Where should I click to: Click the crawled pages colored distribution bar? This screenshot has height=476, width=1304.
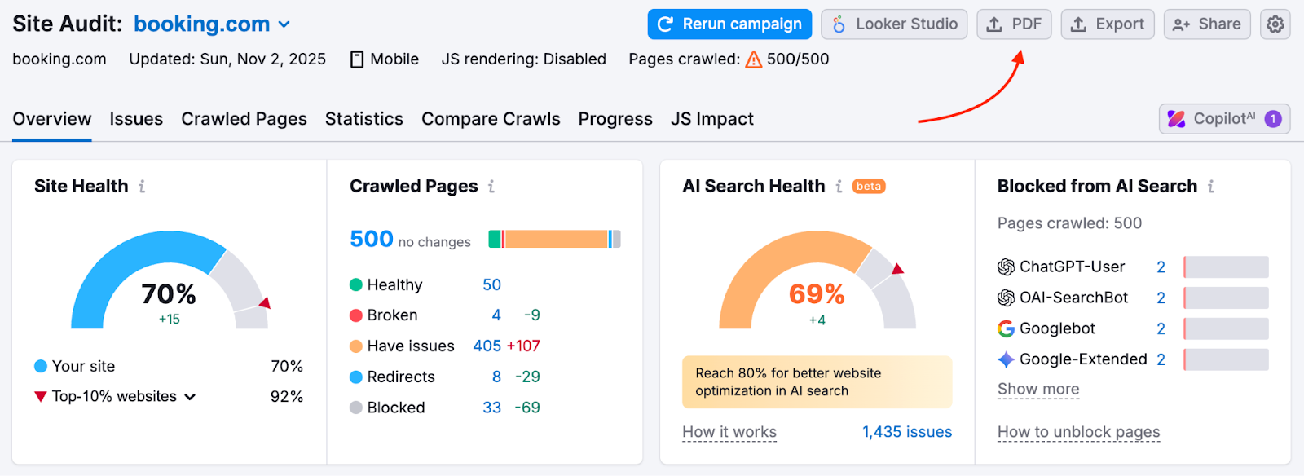[554, 239]
